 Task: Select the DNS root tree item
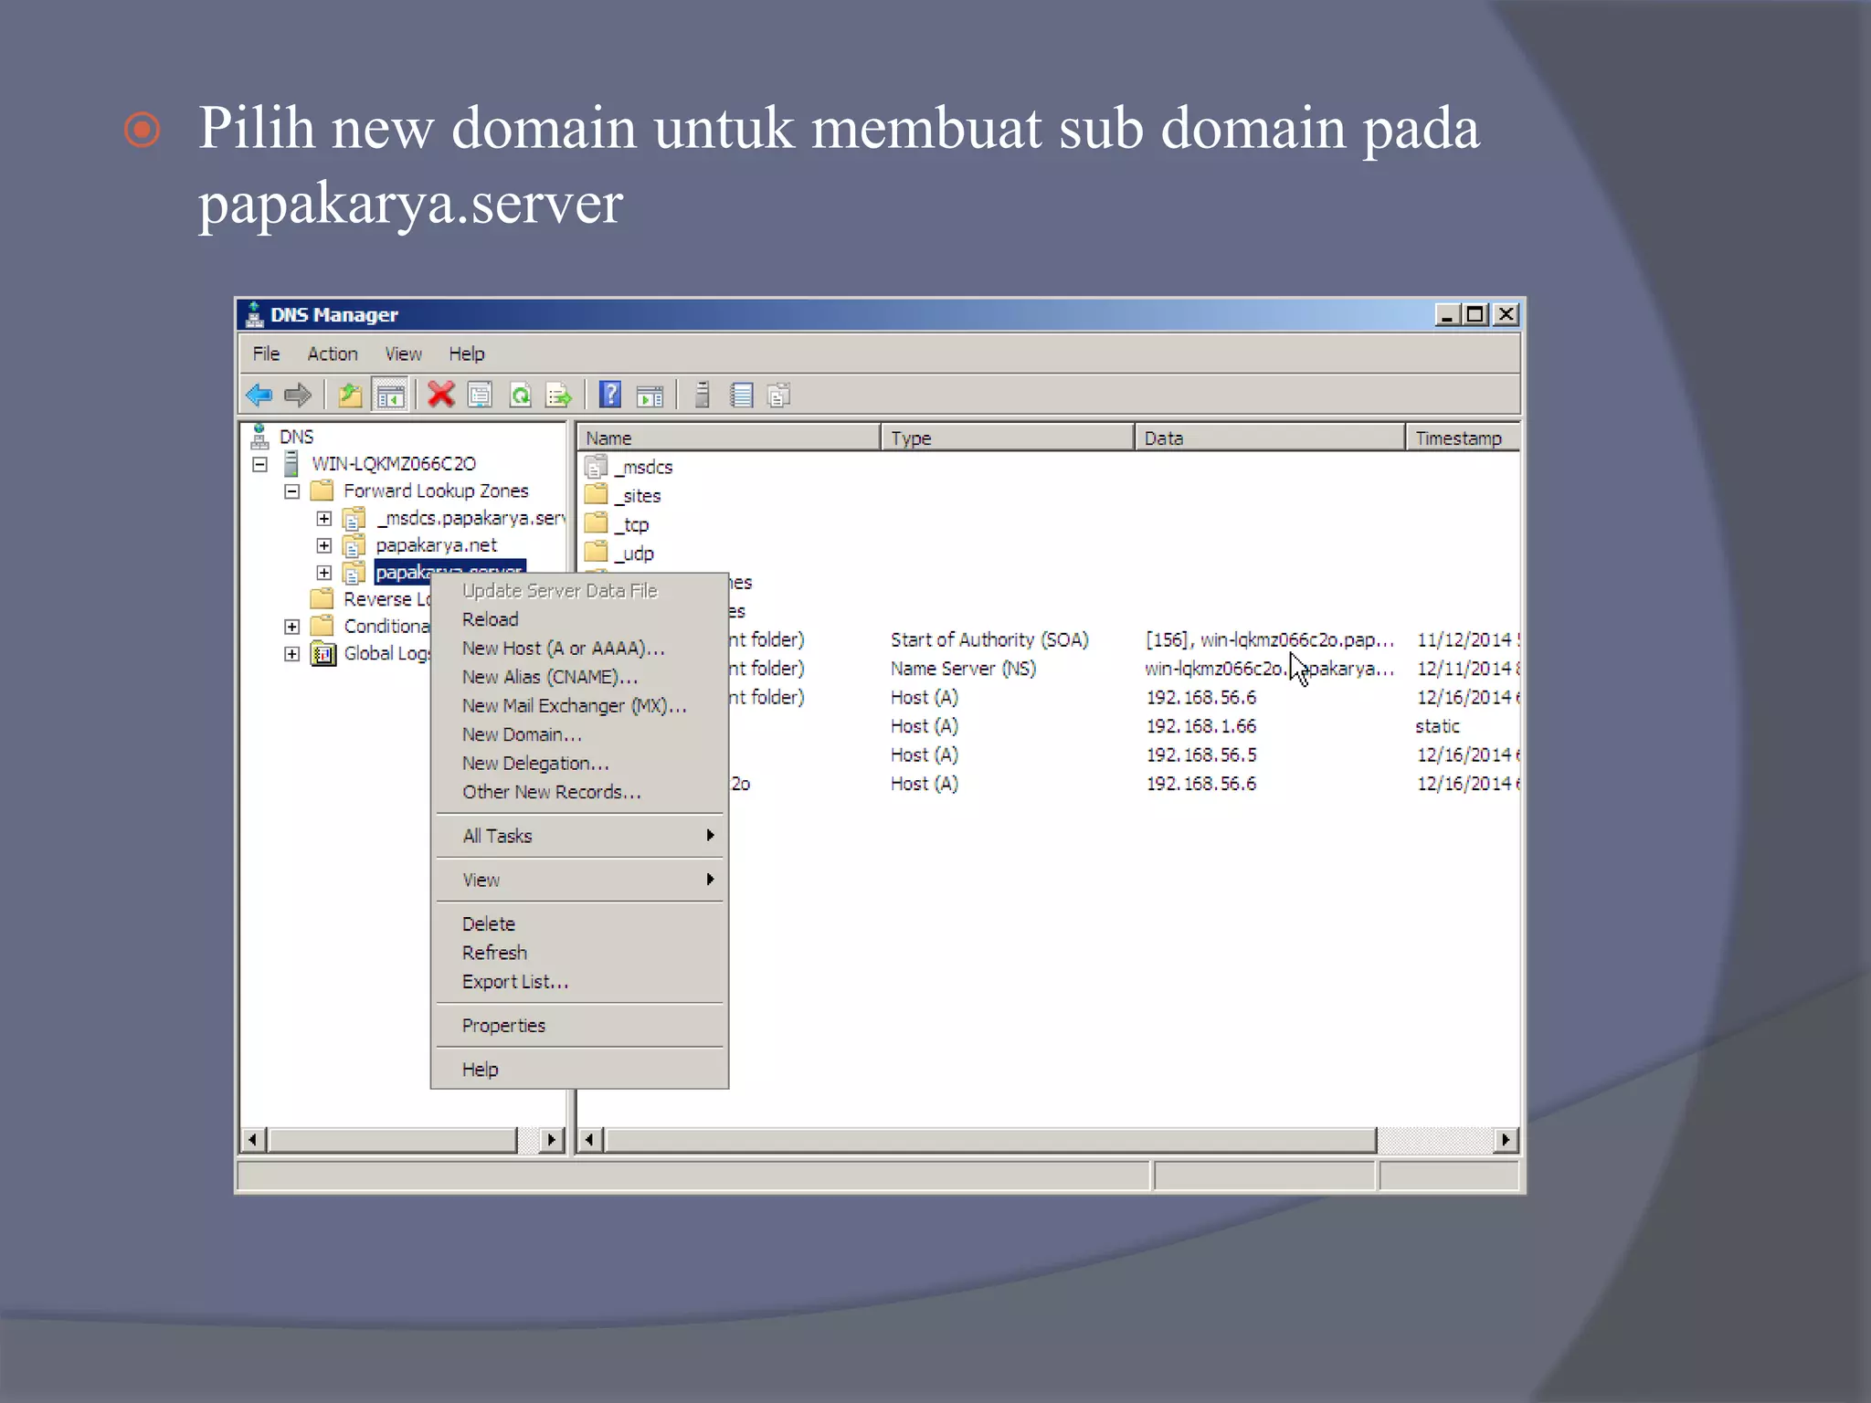coord(296,437)
